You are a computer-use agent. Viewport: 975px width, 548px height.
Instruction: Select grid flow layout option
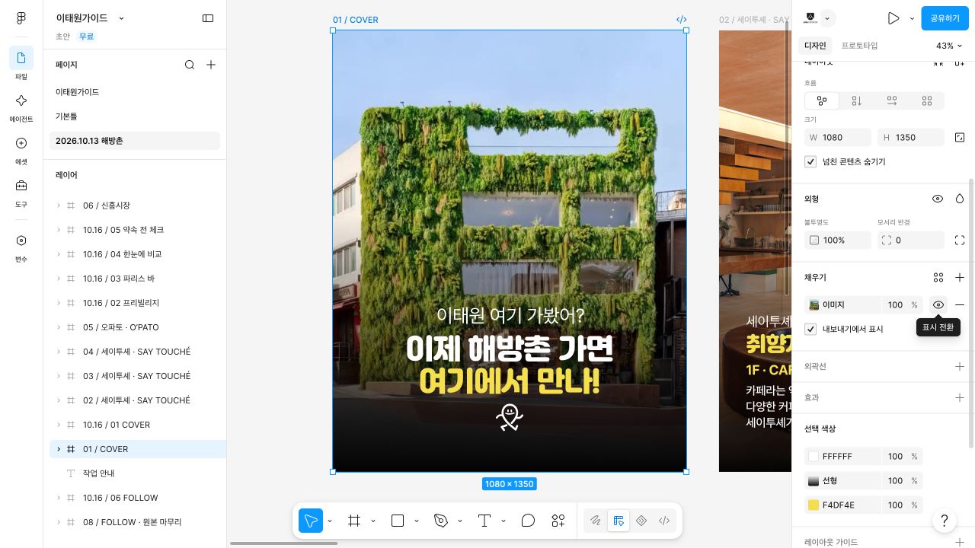[927, 100]
